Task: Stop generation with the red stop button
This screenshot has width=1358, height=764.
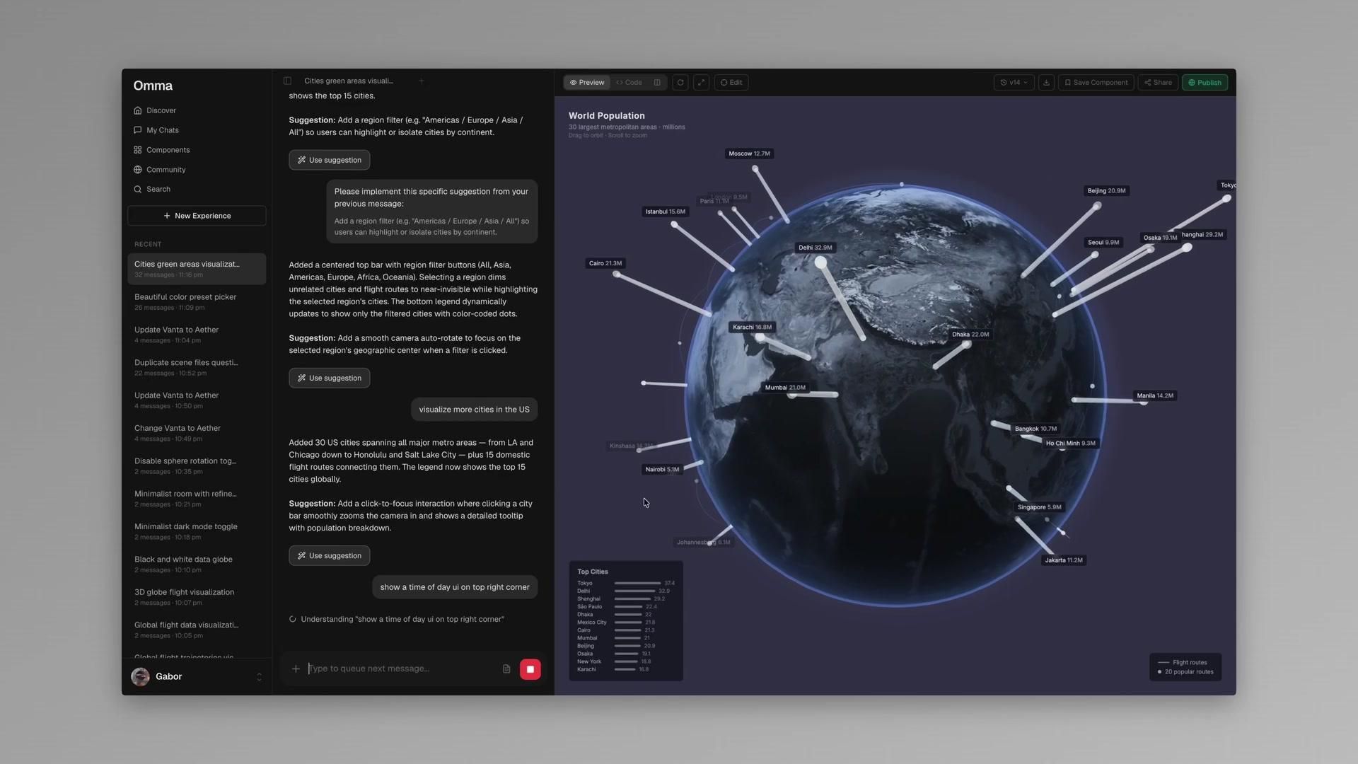Action: click(x=530, y=669)
